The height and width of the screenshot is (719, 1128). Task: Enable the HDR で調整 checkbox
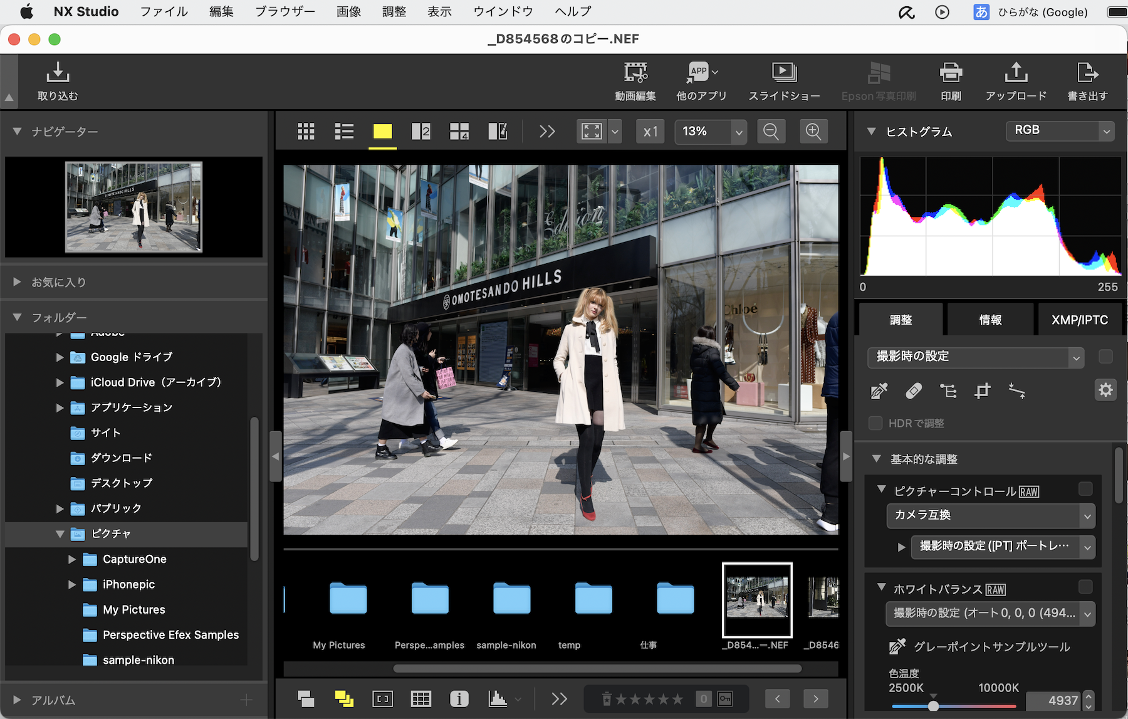point(875,423)
